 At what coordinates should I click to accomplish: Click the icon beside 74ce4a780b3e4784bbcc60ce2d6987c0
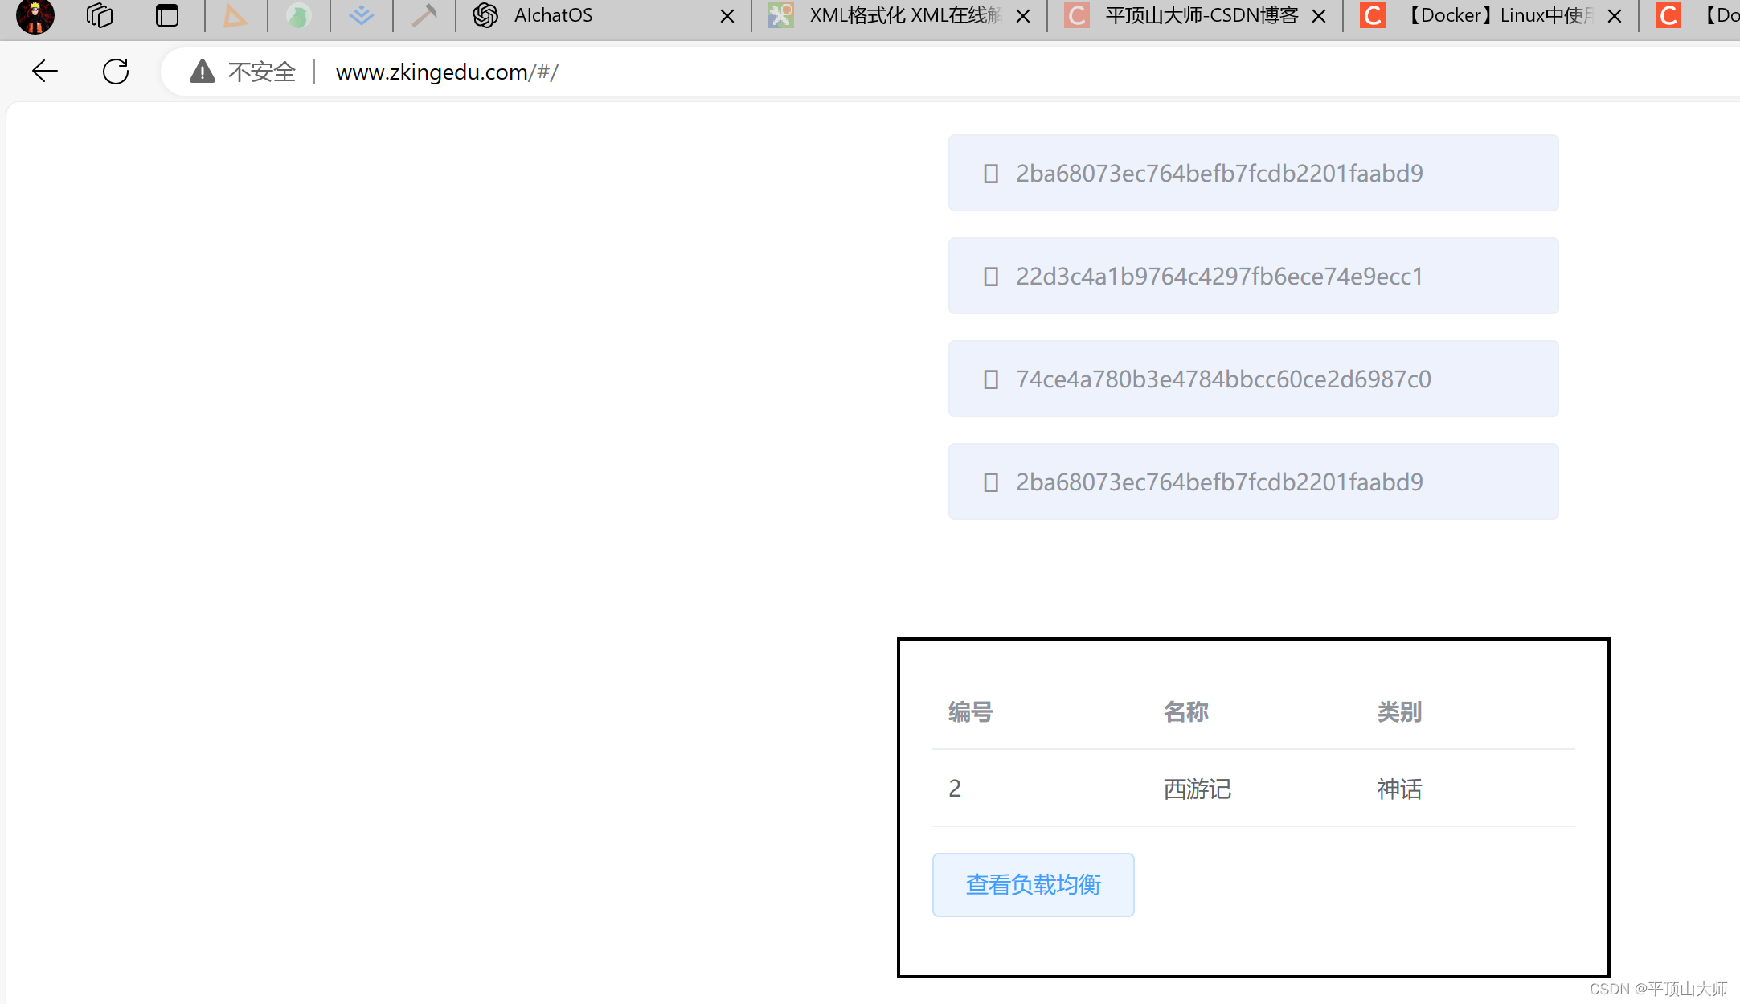click(991, 379)
